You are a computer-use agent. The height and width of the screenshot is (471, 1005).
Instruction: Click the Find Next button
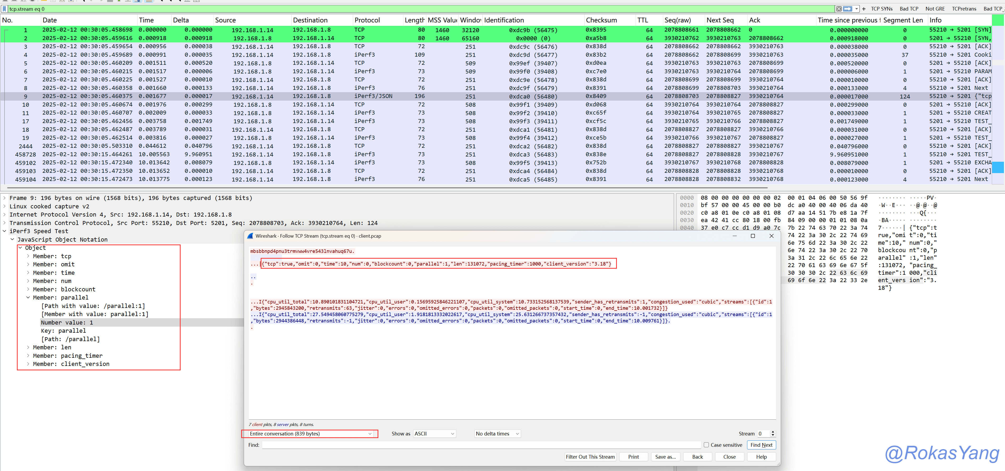[761, 445]
